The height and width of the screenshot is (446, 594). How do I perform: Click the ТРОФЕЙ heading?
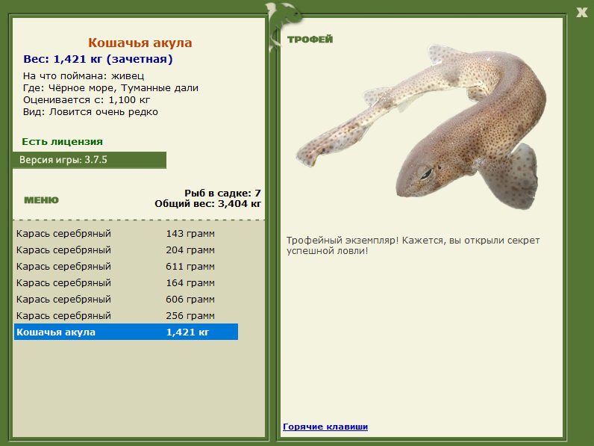pos(310,39)
